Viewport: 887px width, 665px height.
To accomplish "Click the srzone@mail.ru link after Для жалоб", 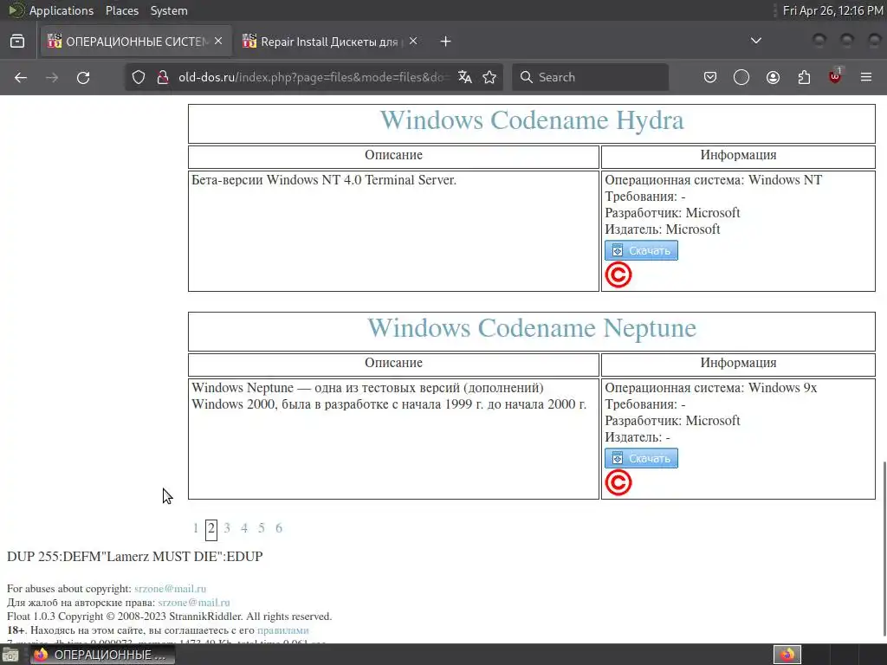I will tap(193, 603).
